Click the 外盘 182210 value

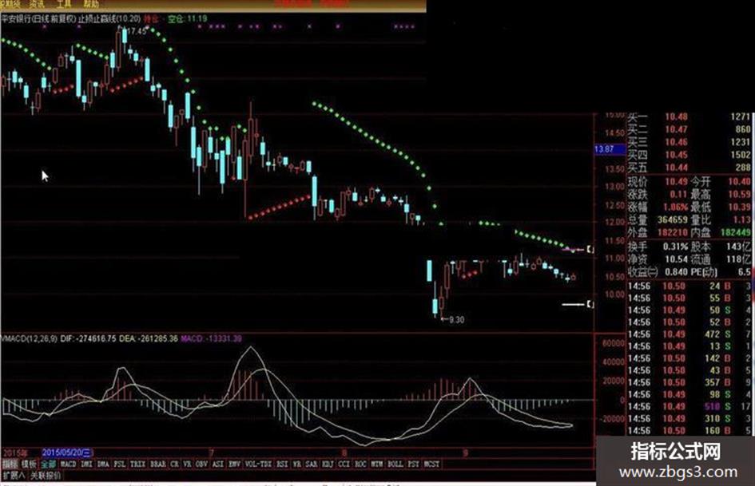(x=672, y=233)
